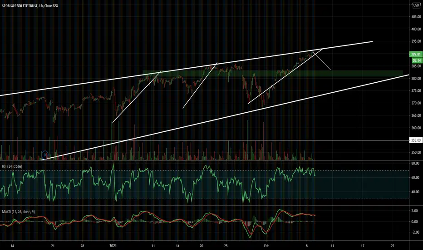Open the USD currency selector
This screenshot has height=250, width=423.
416,5
